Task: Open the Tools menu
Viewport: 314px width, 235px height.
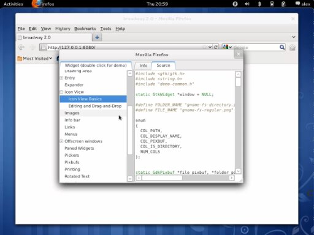Action: (x=105, y=29)
